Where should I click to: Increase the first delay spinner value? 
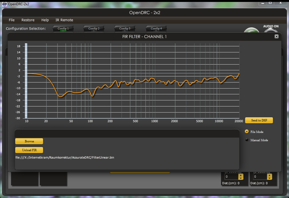(241, 175)
